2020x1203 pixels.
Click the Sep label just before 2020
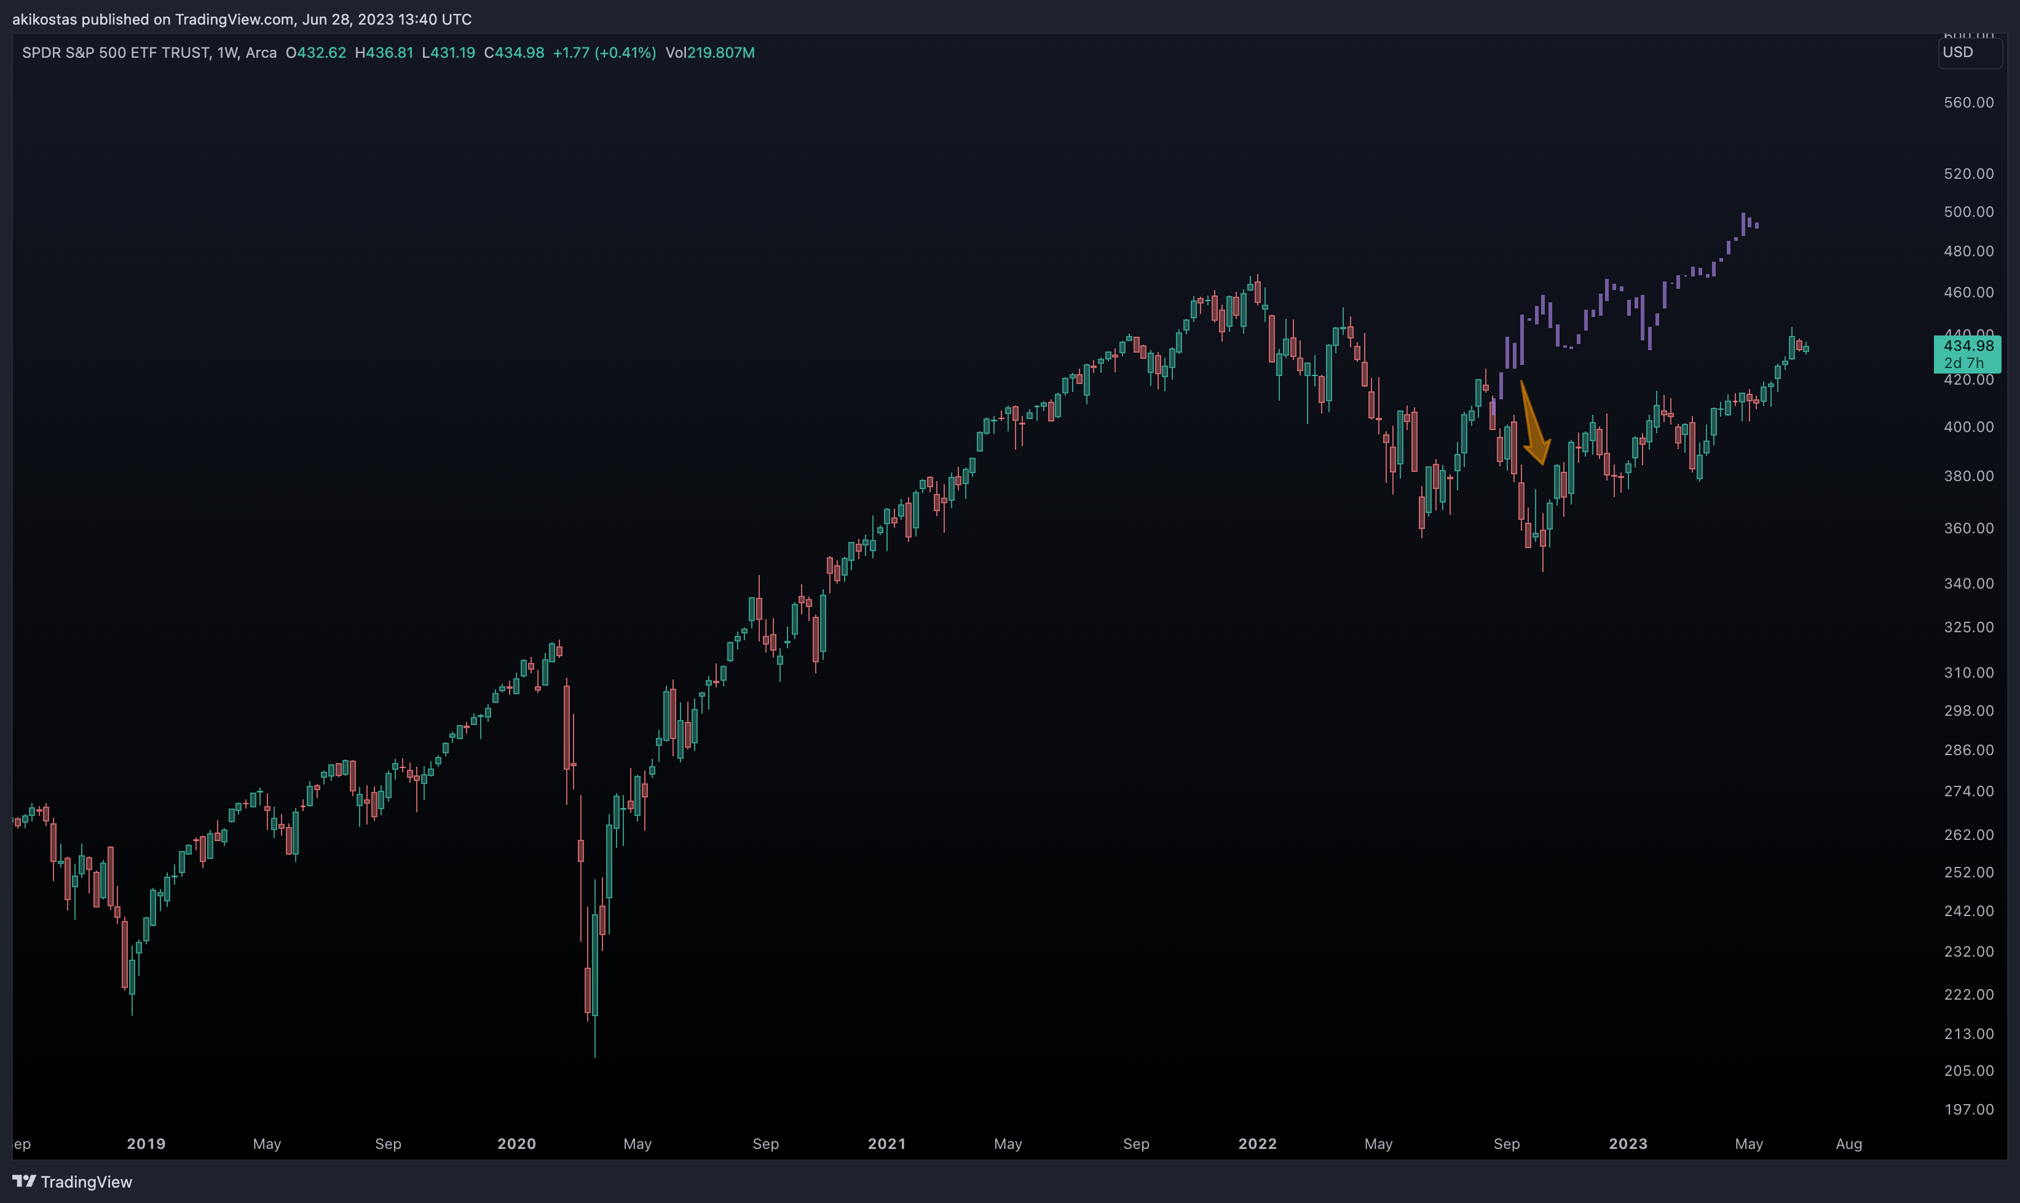click(x=389, y=1144)
